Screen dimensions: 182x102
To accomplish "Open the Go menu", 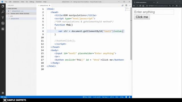I will point(27,2).
